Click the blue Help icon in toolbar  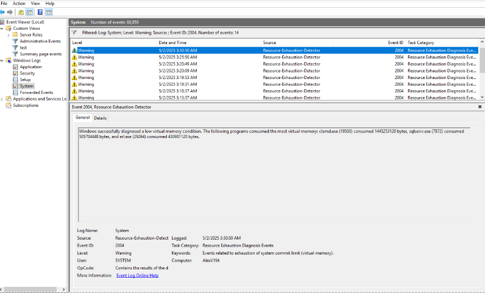coord(40,12)
